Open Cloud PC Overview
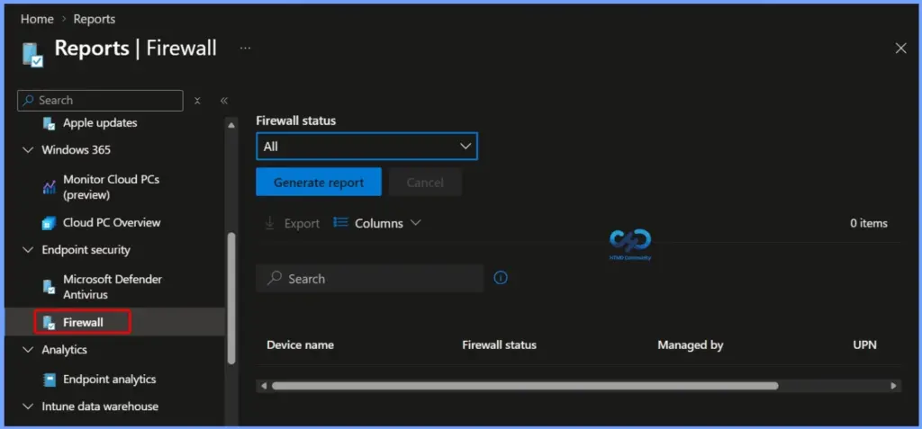This screenshot has width=922, height=429. pos(112,223)
